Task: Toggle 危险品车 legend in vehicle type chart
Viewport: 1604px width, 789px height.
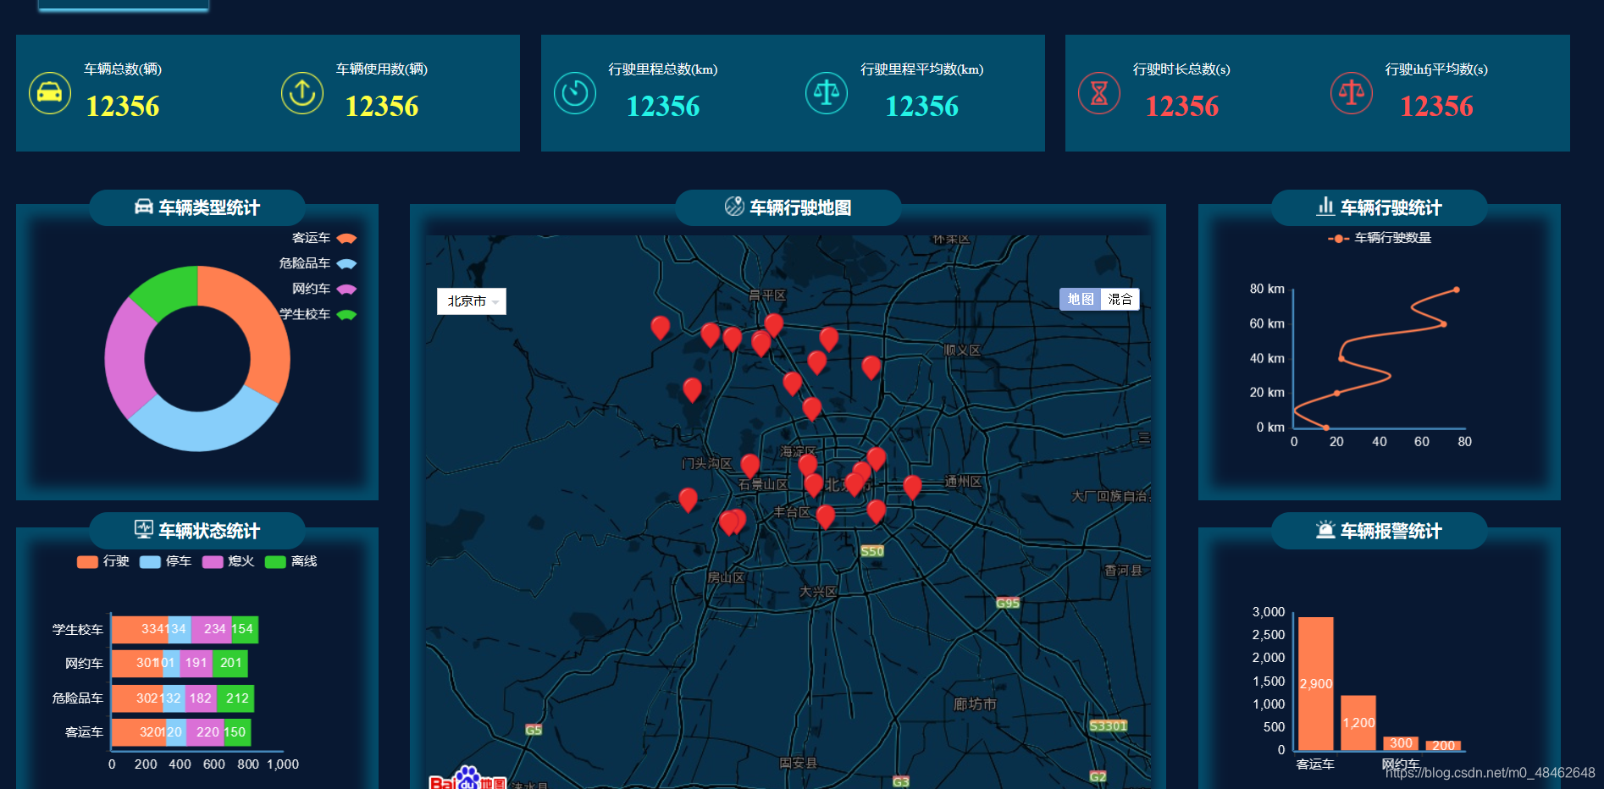Action: click(x=318, y=264)
